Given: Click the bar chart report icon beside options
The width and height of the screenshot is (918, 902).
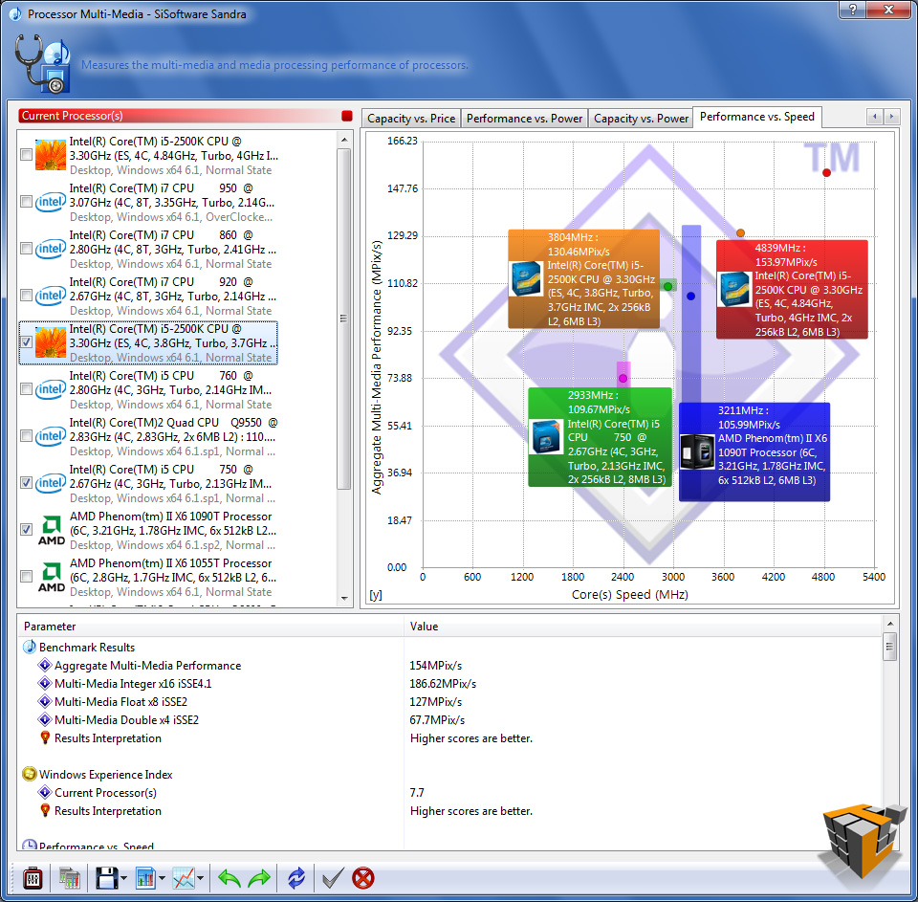Looking at the screenshot, I should click(x=70, y=879).
